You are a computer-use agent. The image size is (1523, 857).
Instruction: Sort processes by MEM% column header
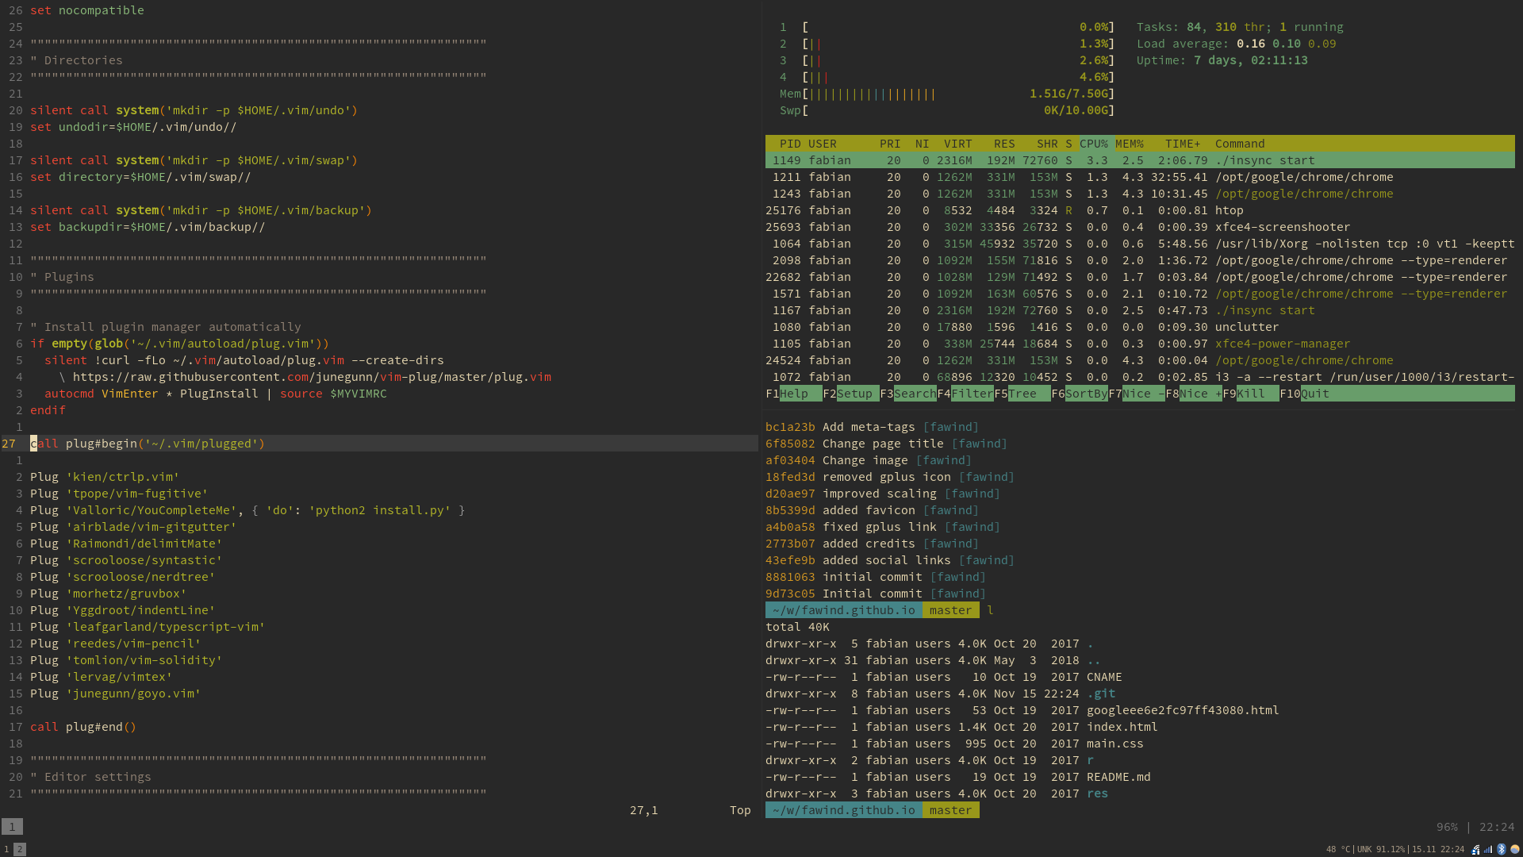[x=1130, y=144]
